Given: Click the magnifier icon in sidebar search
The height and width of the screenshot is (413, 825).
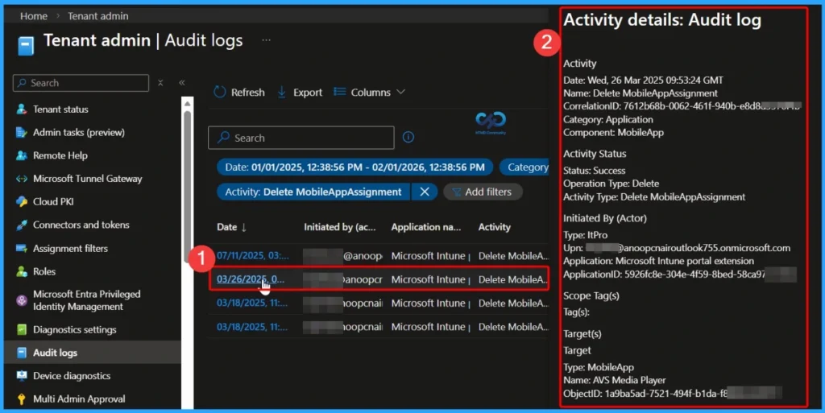Looking at the screenshot, I should point(22,83).
